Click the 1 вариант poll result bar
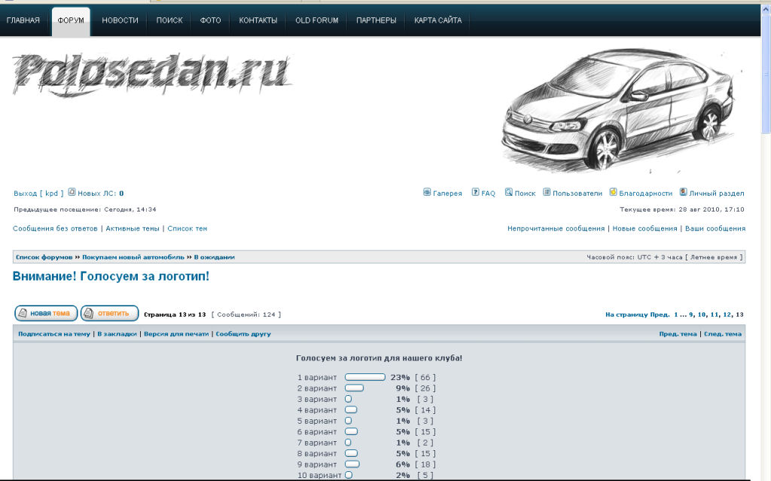Image resolution: width=771 pixels, height=481 pixels. 365,377
